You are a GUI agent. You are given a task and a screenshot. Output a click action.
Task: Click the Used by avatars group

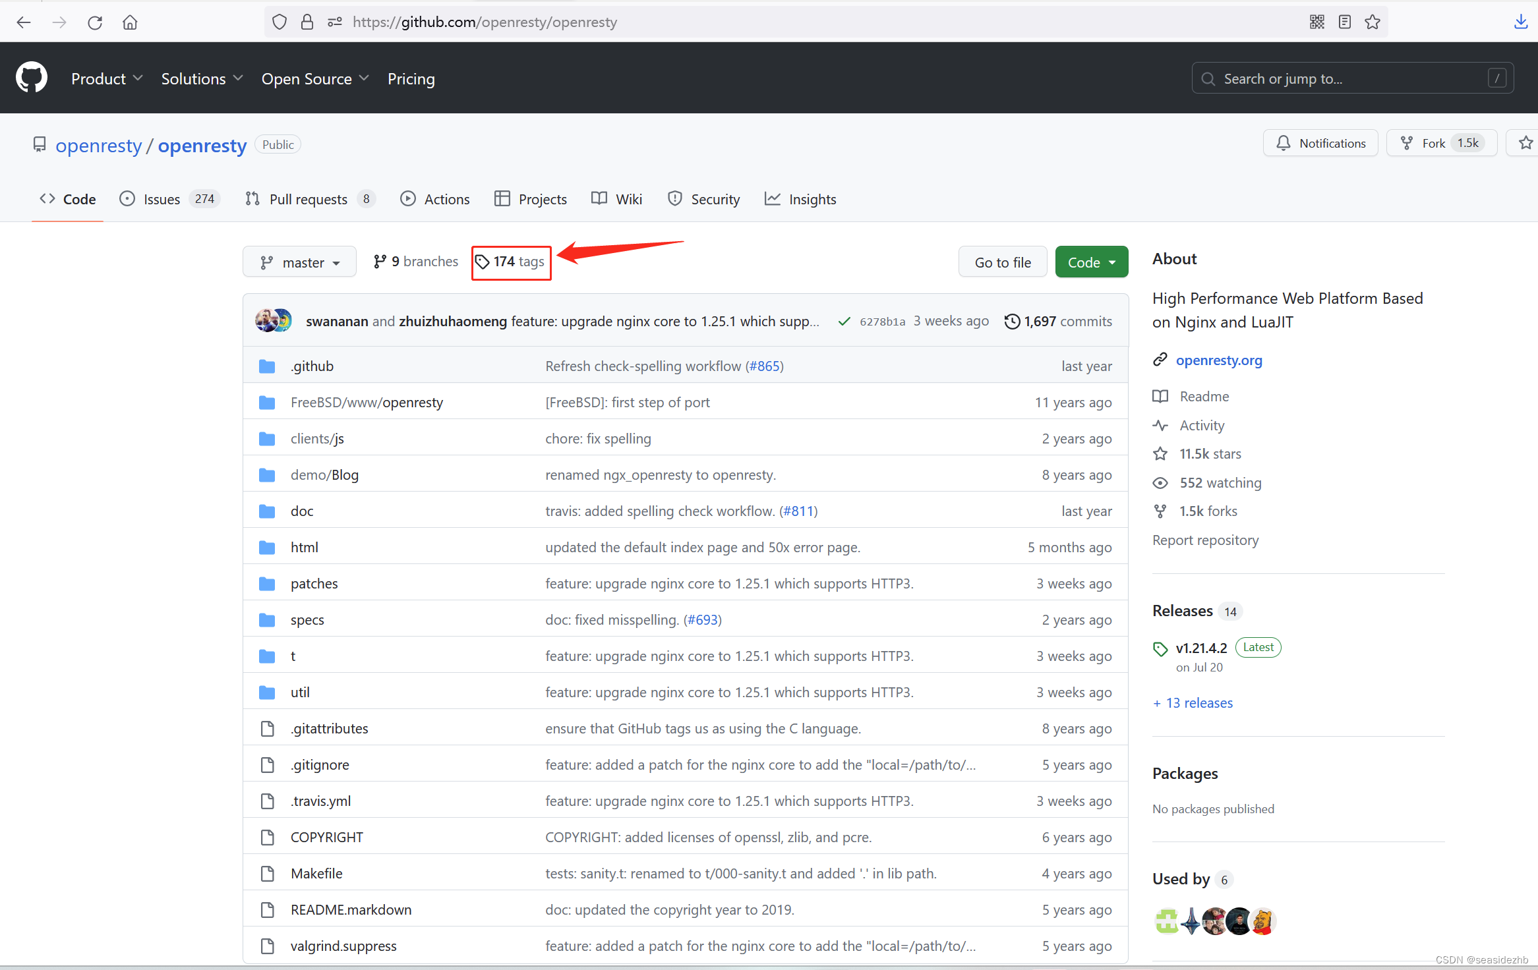(1215, 921)
